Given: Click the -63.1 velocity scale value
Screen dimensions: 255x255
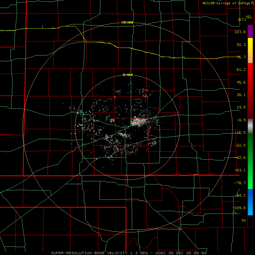Looking at the screenshot, I should pos(240,170).
